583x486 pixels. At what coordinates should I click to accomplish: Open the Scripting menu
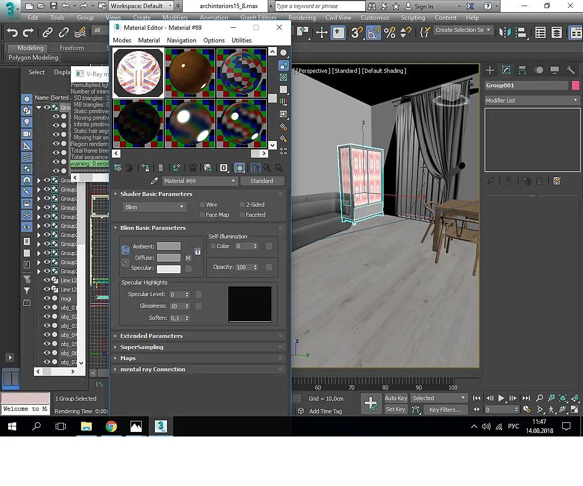(x=413, y=18)
